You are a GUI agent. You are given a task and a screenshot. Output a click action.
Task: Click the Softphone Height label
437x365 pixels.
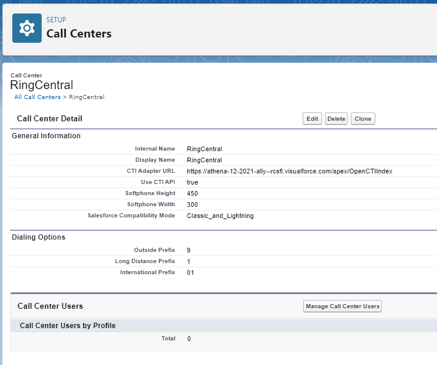pos(150,193)
